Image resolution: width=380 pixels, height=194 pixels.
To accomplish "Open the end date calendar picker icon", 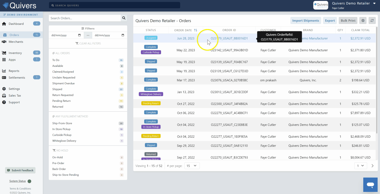I will click(x=123, y=35).
